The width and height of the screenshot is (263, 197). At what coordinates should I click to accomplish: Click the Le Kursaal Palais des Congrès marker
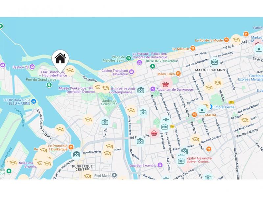point(139,62)
